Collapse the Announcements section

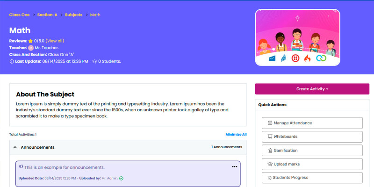tap(15, 147)
